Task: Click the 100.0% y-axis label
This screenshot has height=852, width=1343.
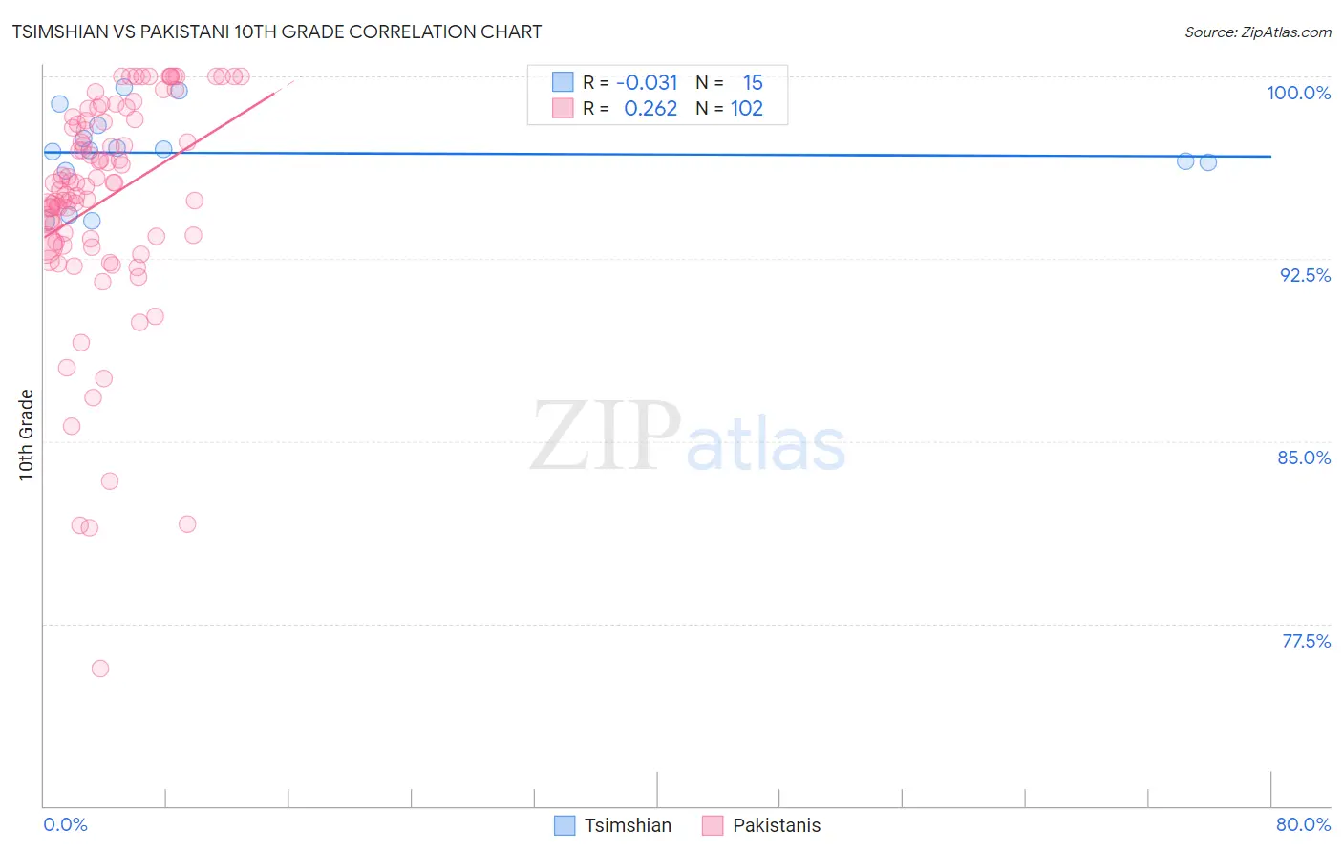Action: coord(1298,93)
